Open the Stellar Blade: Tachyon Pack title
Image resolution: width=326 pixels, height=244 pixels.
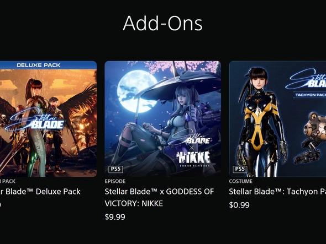coord(277,192)
